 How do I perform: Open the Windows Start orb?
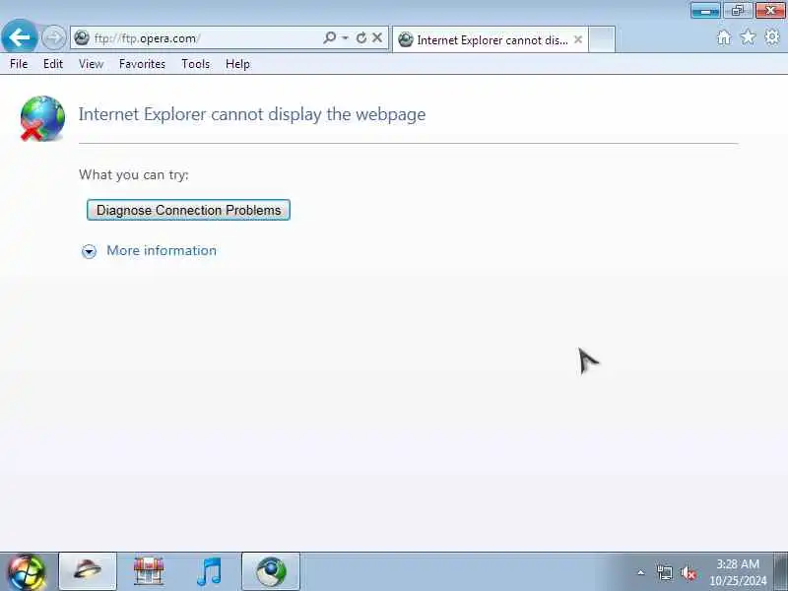pyautogui.click(x=27, y=571)
